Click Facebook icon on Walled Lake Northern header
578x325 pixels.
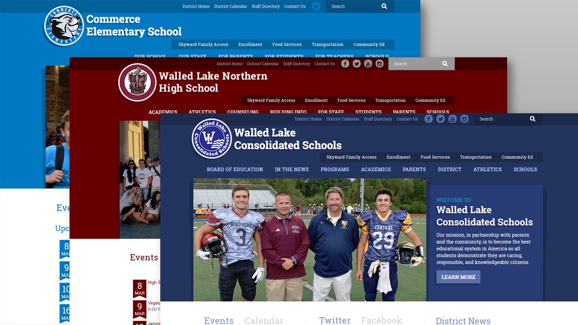click(345, 64)
